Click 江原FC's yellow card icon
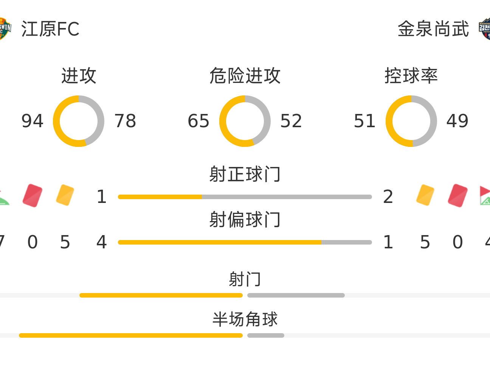Image resolution: width=490 pixels, height=368 pixels. click(65, 195)
